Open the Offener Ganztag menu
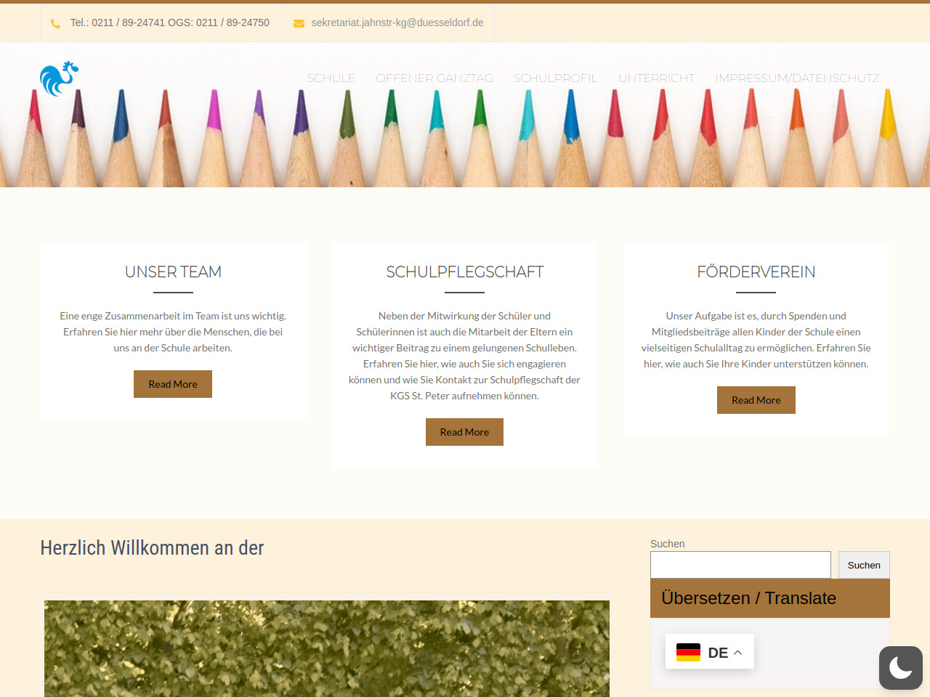The width and height of the screenshot is (930, 697). 434,78
